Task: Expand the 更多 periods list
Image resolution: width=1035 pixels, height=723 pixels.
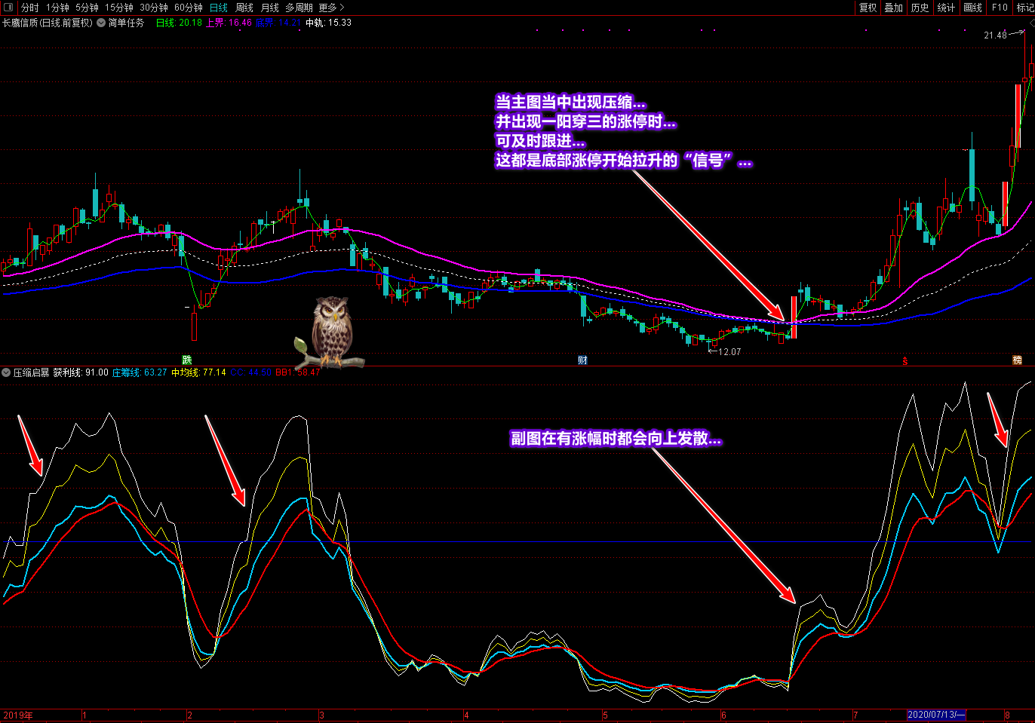Action: coord(331,8)
